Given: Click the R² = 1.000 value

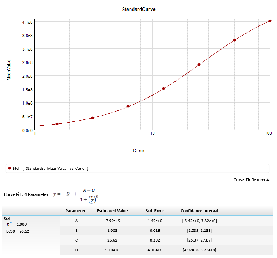Looking at the screenshot, I should pyautogui.click(x=18, y=224).
